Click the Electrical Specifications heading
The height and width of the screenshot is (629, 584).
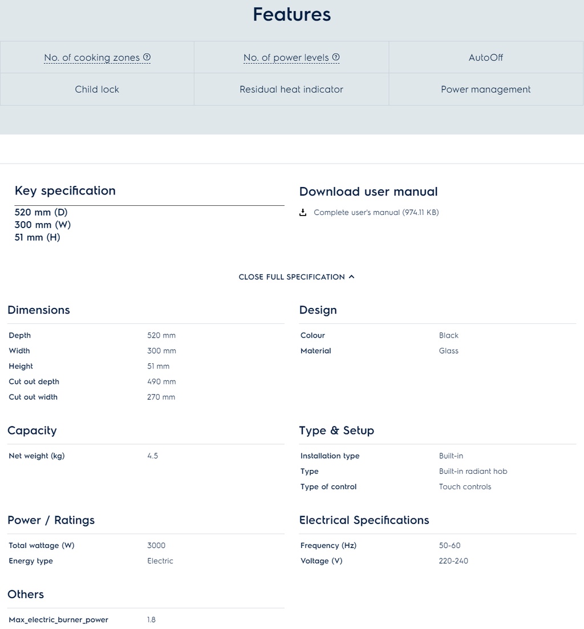[364, 520]
